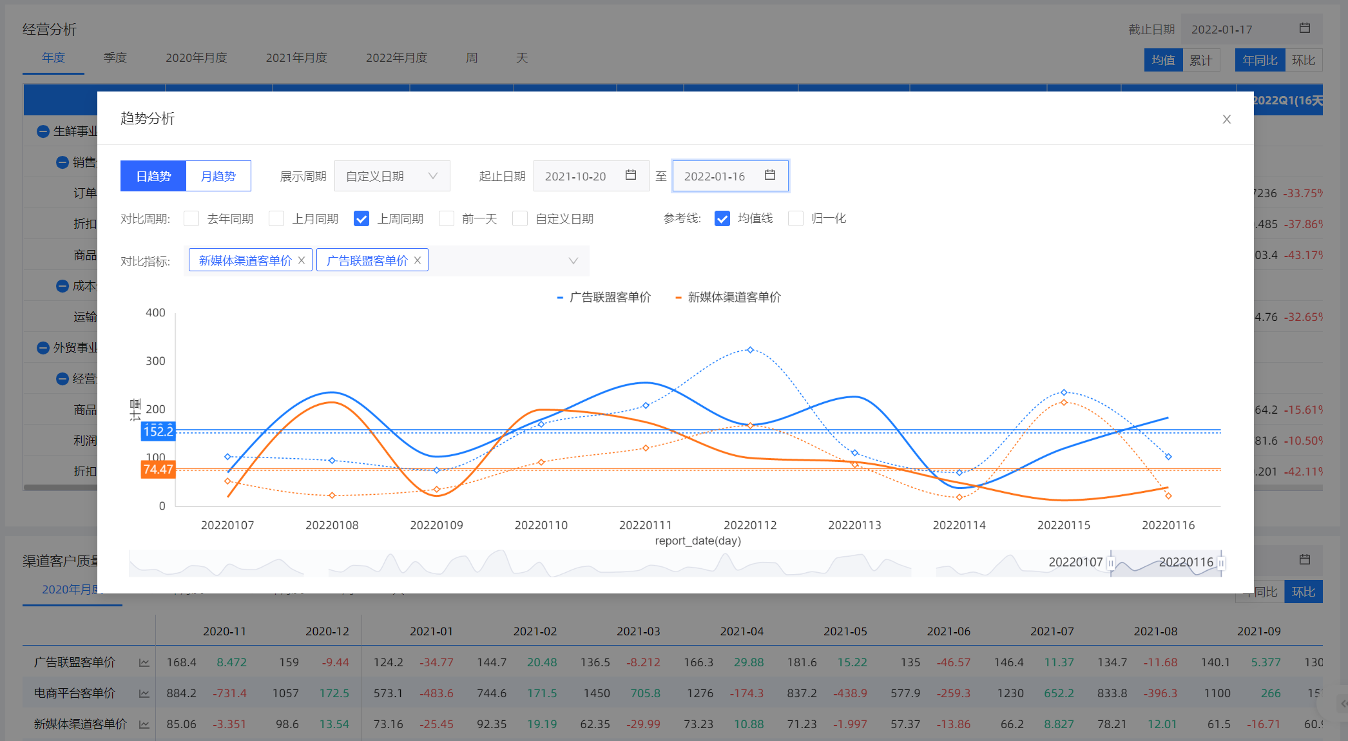Viewport: 1348px width, 741px height.
Task: Toggle 广告联盟客单价 legend item
Action: (604, 297)
